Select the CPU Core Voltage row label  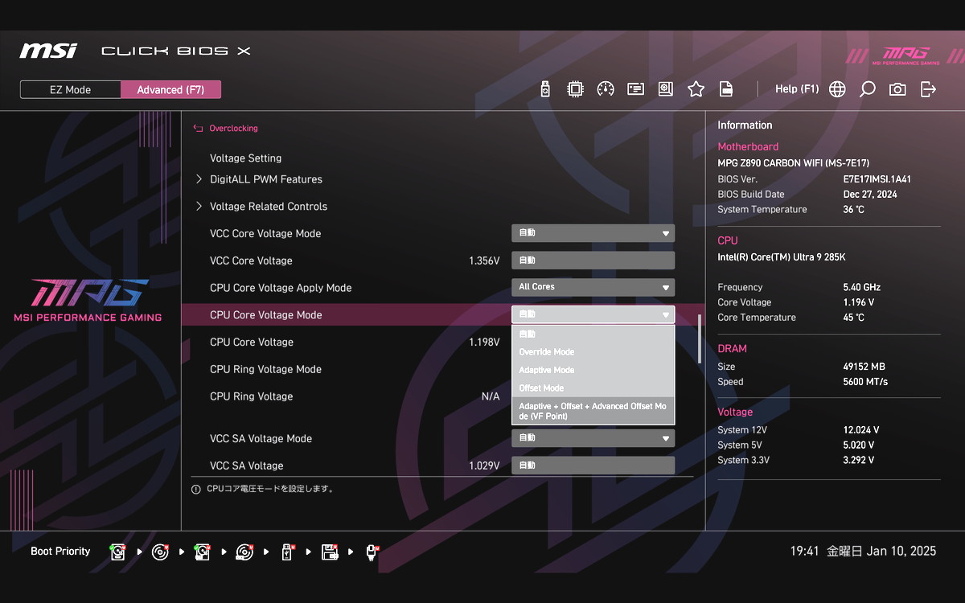[252, 342]
